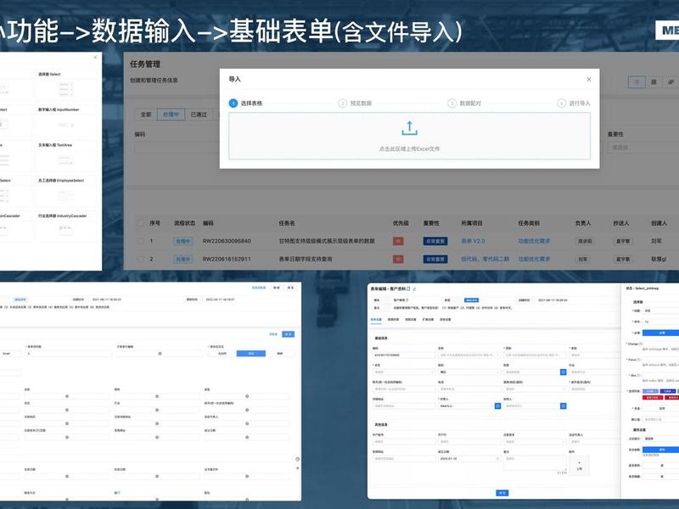Close the component picker panel on the left
The width and height of the screenshot is (679, 509).
tap(96, 57)
